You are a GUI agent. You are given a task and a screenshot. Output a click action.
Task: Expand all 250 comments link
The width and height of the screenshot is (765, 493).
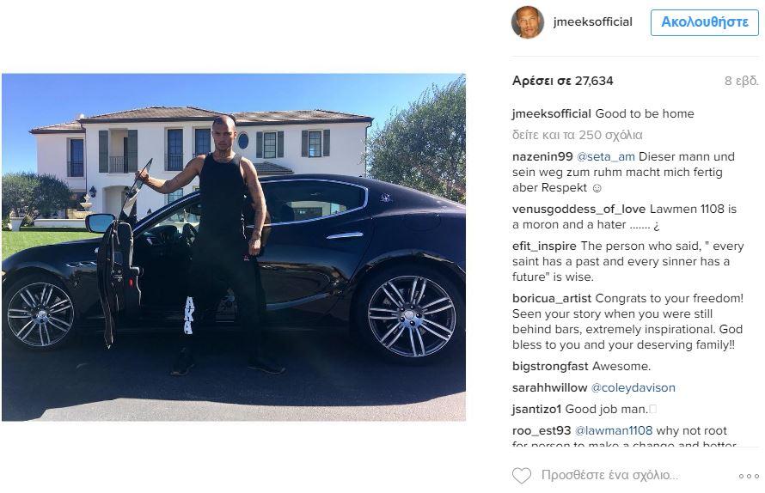click(577, 135)
